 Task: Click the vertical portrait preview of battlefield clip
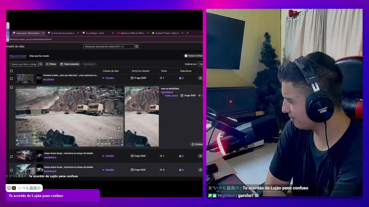(142, 116)
